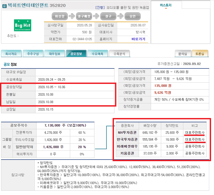Click NH allocation 648,182 주
Screen dimensions: 214x195
point(150,133)
